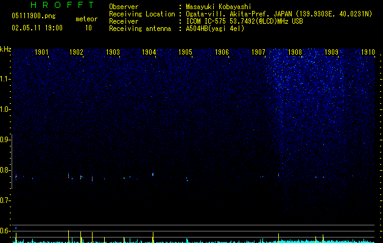Click the 1907 time label
This screenshot has height=243, width=383.
(x=258, y=52)
